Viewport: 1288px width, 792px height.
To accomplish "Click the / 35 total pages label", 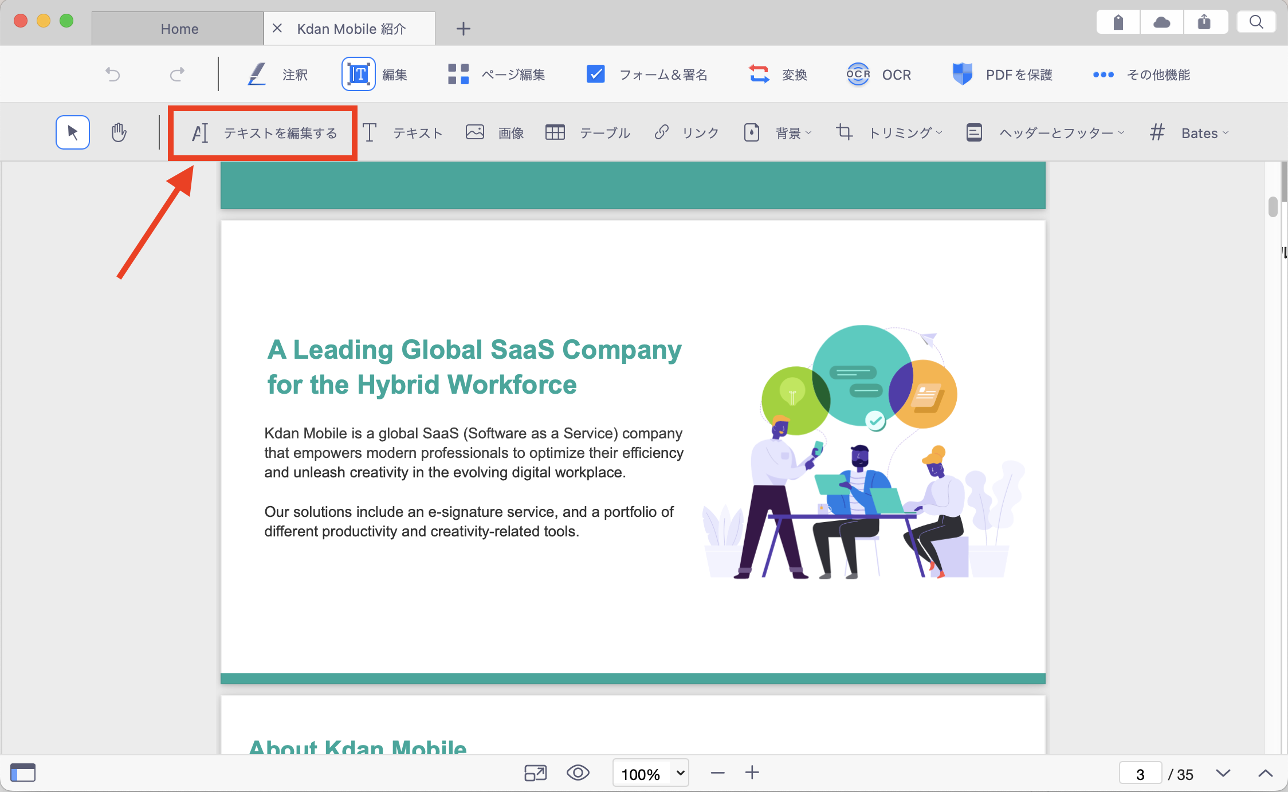I will coord(1181,774).
